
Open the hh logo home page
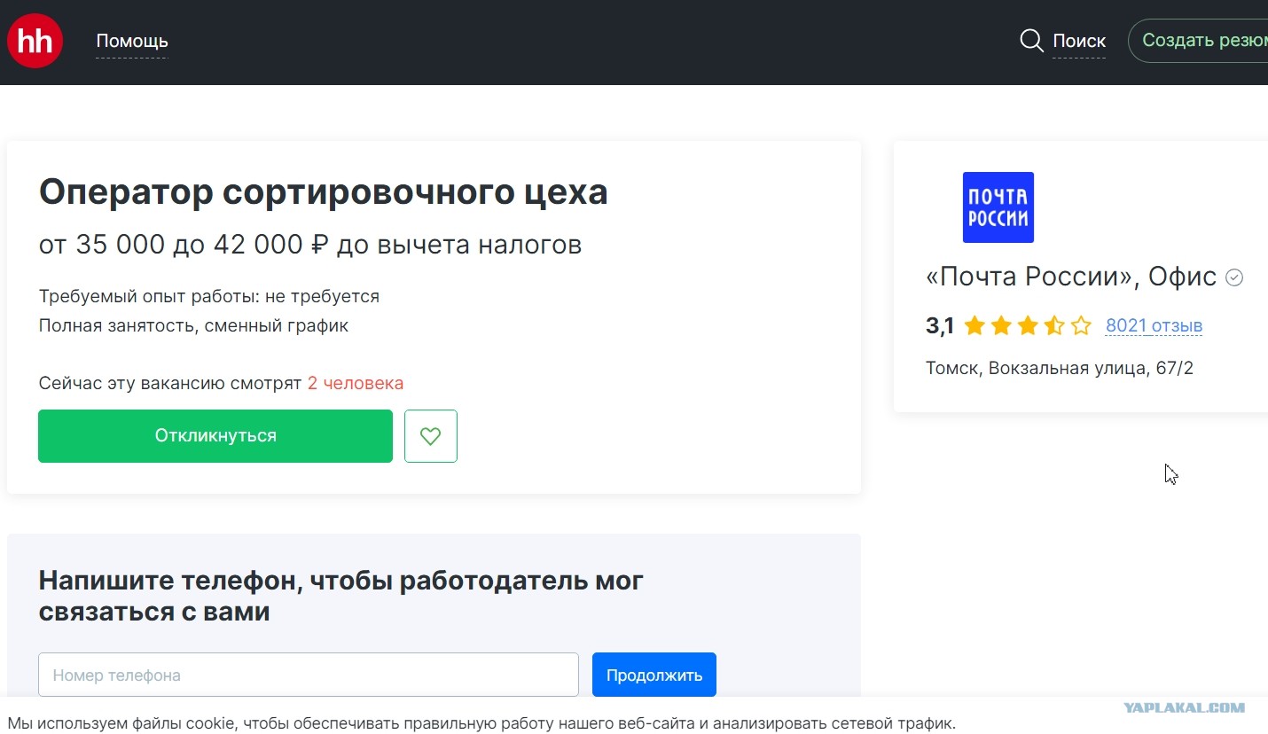(35, 41)
